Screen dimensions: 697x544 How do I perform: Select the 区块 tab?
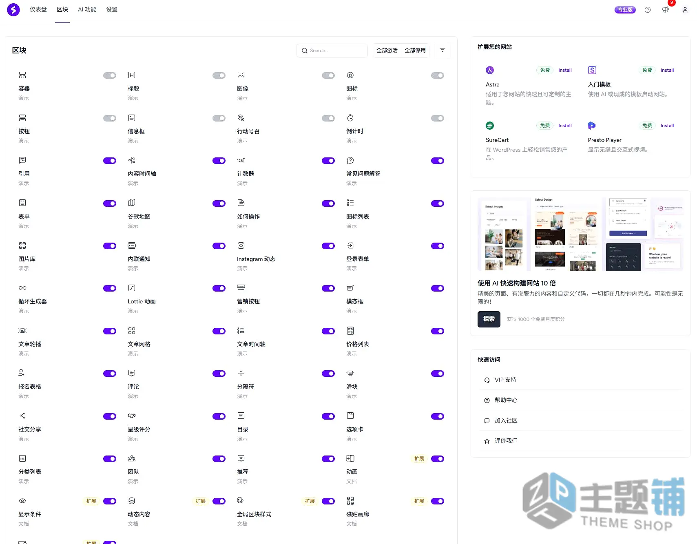click(x=62, y=9)
